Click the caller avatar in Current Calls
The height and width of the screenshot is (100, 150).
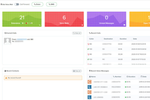(x=7, y=41)
